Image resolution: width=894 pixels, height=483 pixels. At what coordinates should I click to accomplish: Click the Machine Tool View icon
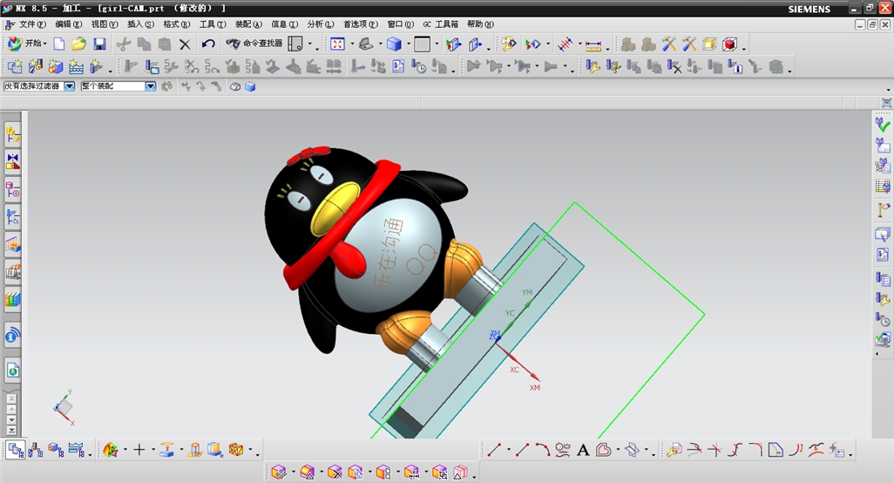click(x=36, y=451)
